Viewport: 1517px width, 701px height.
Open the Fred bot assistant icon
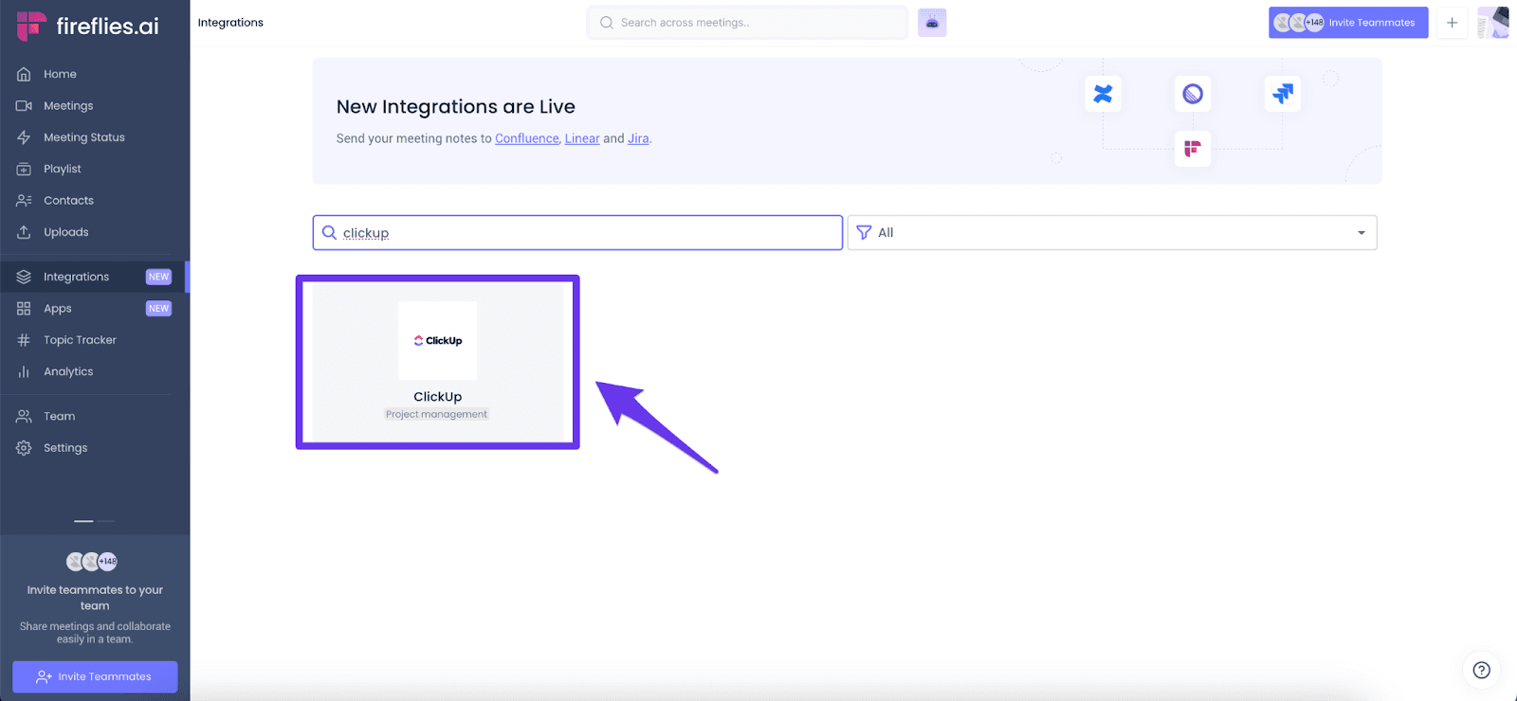click(932, 23)
